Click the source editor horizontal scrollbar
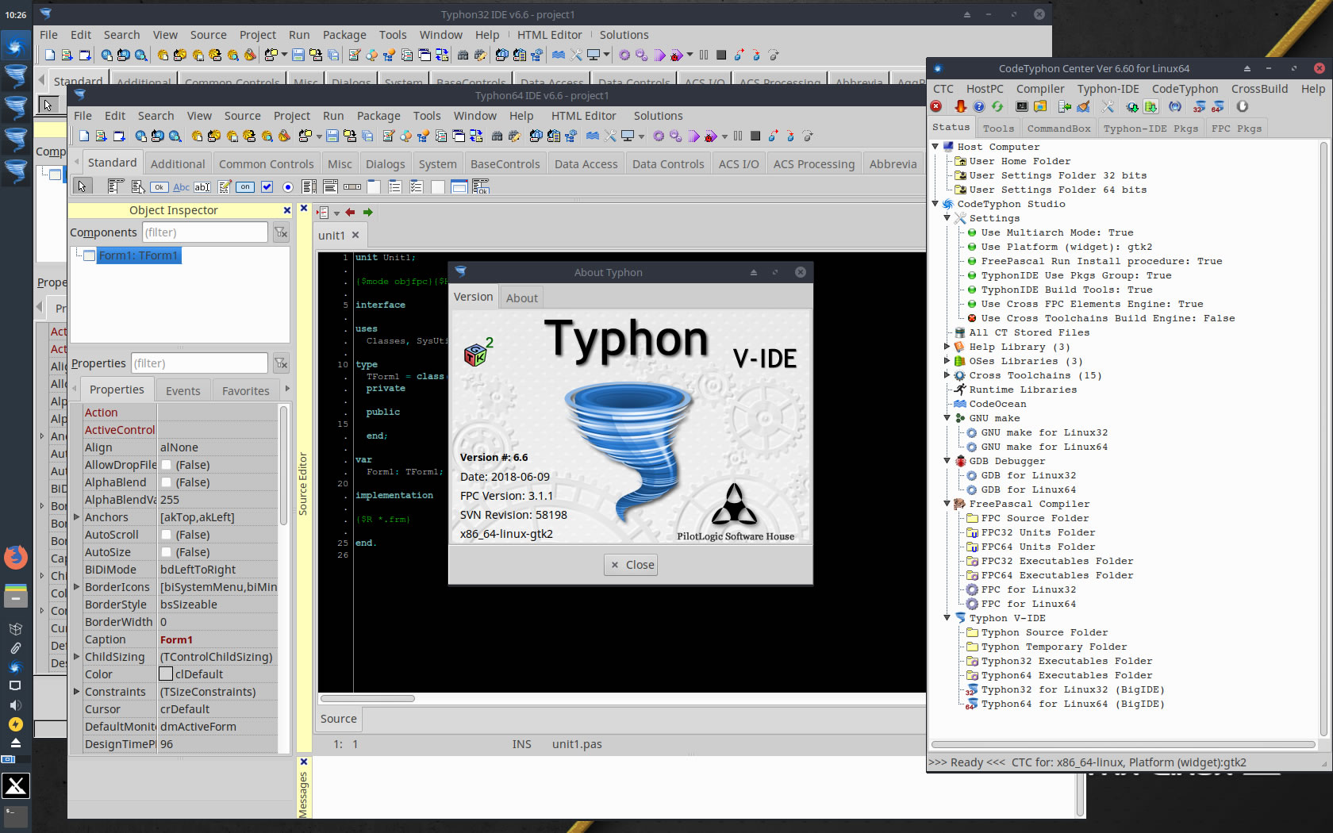The image size is (1333, 833). pyautogui.click(x=367, y=699)
